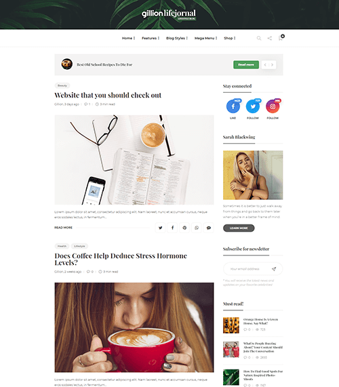This screenshot has height=387, width=339.
Task: Follow via the Twitter circle icon
Action: tap(253, 106)
